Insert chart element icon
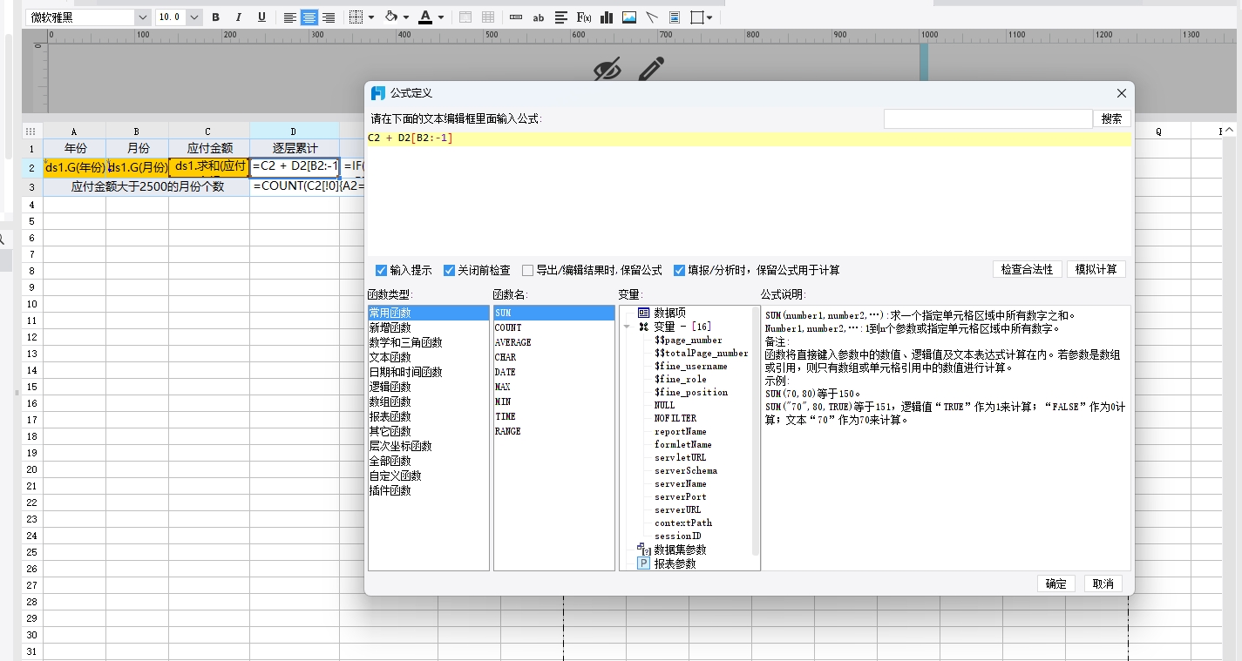The height and width of the screenshot is (661, 1242). coord(607,17)
